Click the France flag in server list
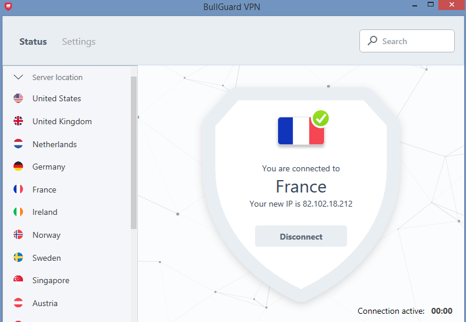This screenshot has width=466, height=322. pos(18,189)
